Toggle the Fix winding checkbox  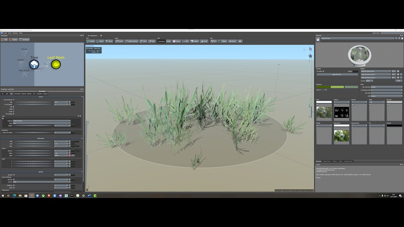click(x=14, y=114)
